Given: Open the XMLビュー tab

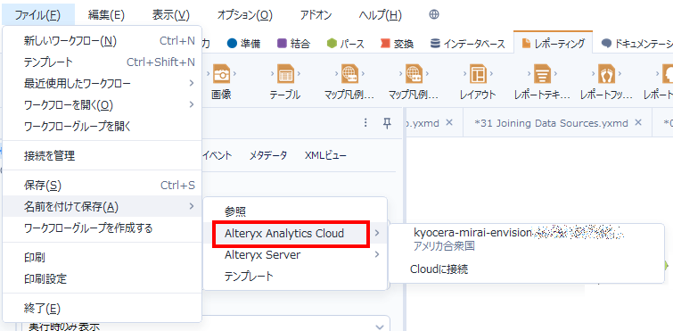Looking at the screenshot, I should click(325, 155).
